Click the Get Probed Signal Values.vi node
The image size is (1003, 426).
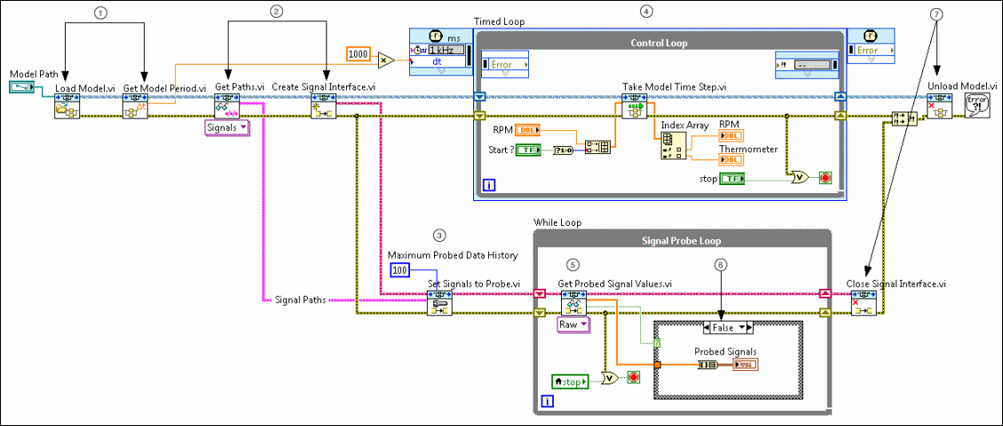click(x=573, y=306)
